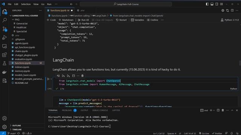
Task: Open run options chevron beside cell play button
Action: 51,79
